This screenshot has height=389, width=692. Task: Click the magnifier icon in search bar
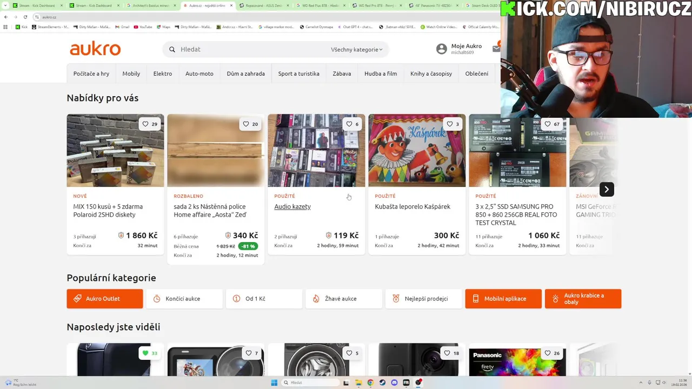172,49
